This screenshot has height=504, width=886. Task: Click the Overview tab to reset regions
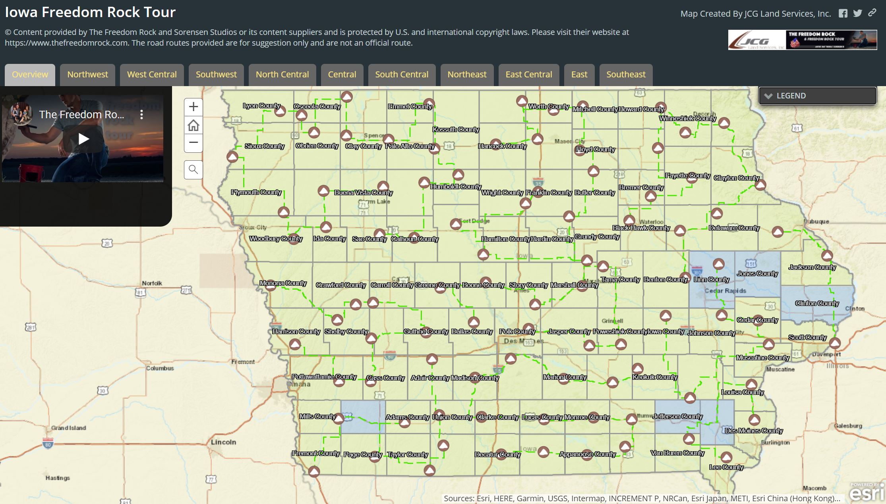tap(30, 74)
